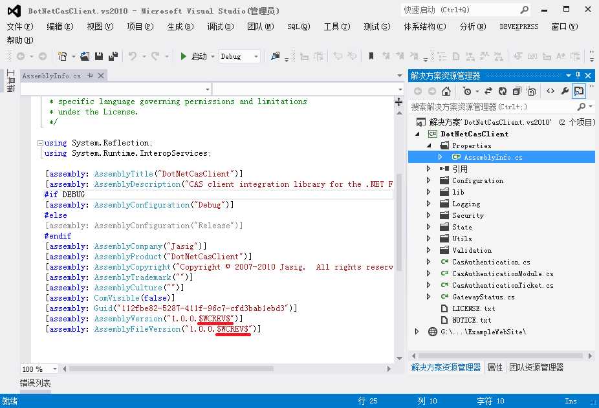
Task: Click the find in files toolbar icon
Action: pyautogui.click(x=275, y=56)
